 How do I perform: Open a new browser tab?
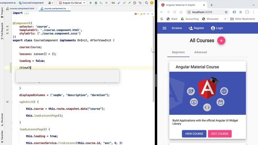coord(212,5)
